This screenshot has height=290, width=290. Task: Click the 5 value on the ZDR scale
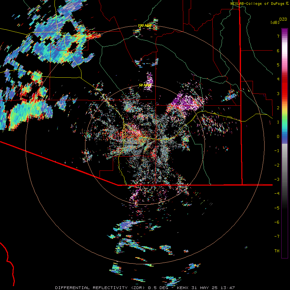click(278, 65)
